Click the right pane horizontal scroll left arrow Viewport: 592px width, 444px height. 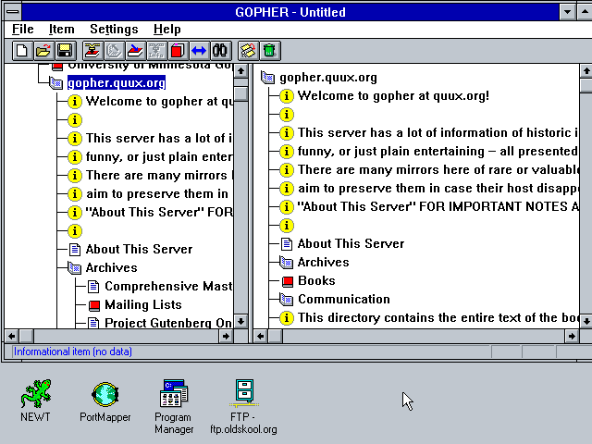[261, 336]
